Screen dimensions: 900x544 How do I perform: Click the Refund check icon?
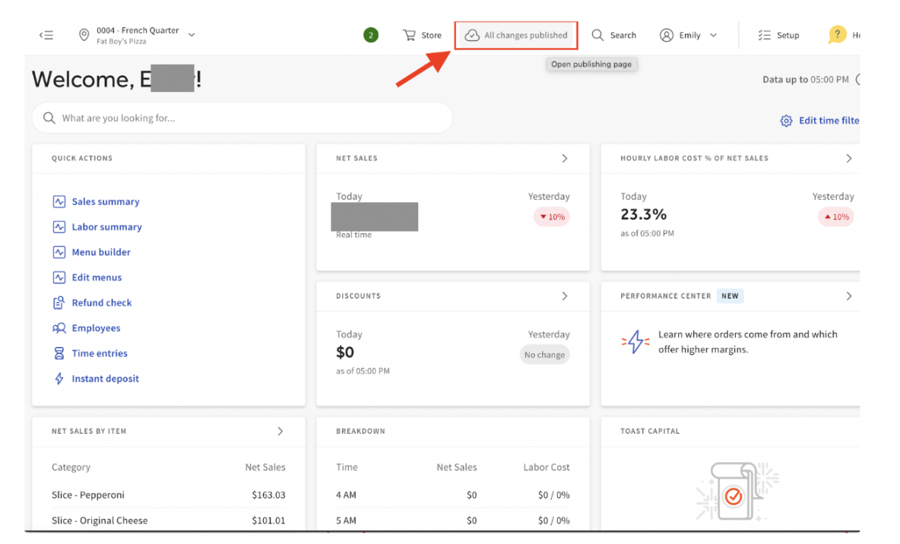pyautogui.click(x=59, y=303)
